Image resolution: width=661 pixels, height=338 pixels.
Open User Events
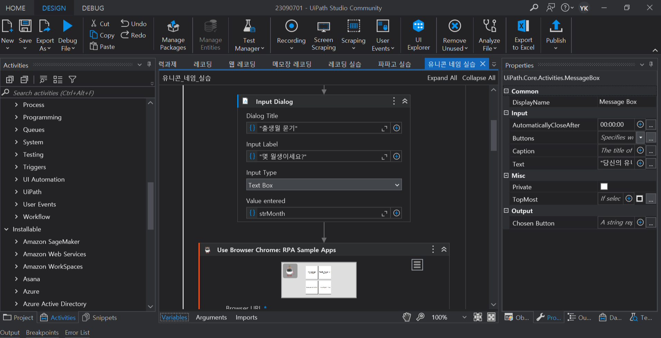coord(383,35)
